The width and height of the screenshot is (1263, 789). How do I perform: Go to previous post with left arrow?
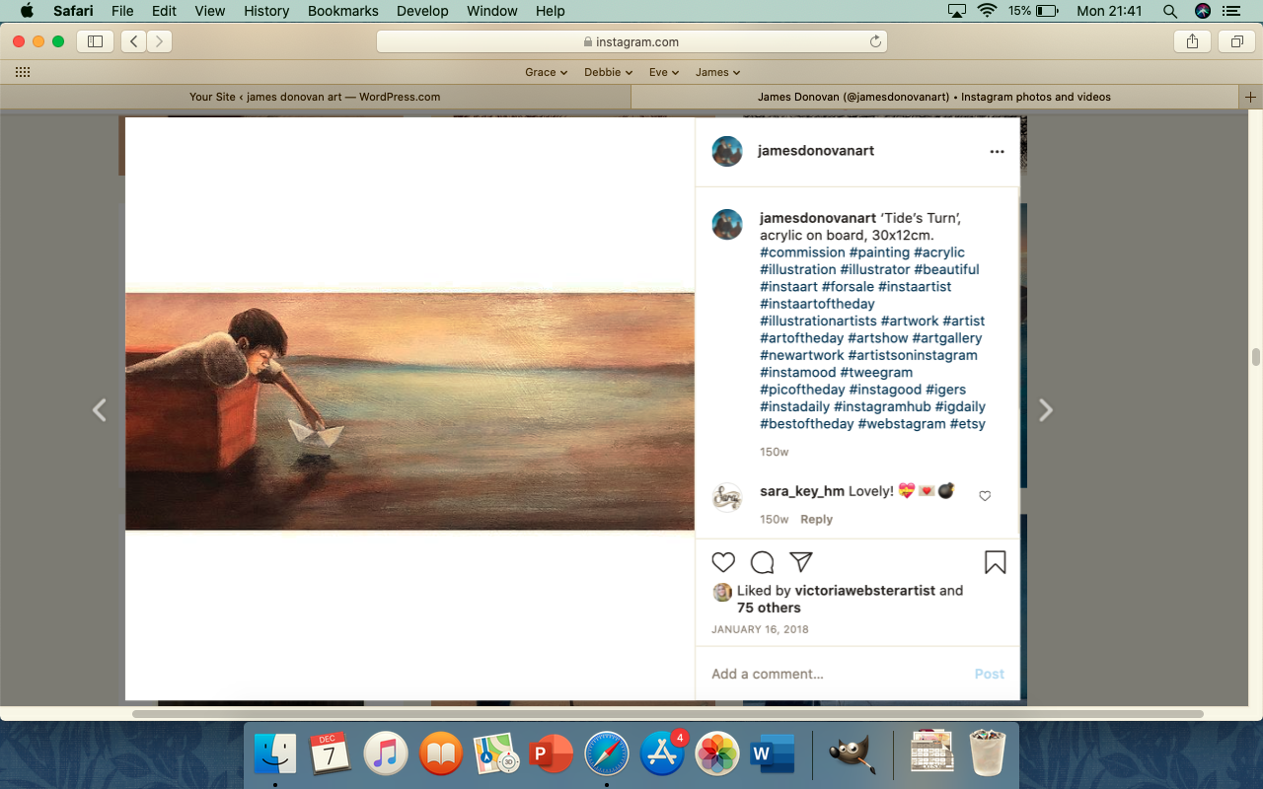click(99, 410)
